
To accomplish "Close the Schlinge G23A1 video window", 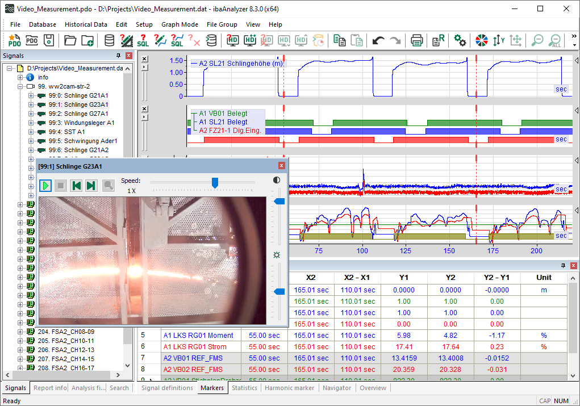I will (x=281, y=166).
